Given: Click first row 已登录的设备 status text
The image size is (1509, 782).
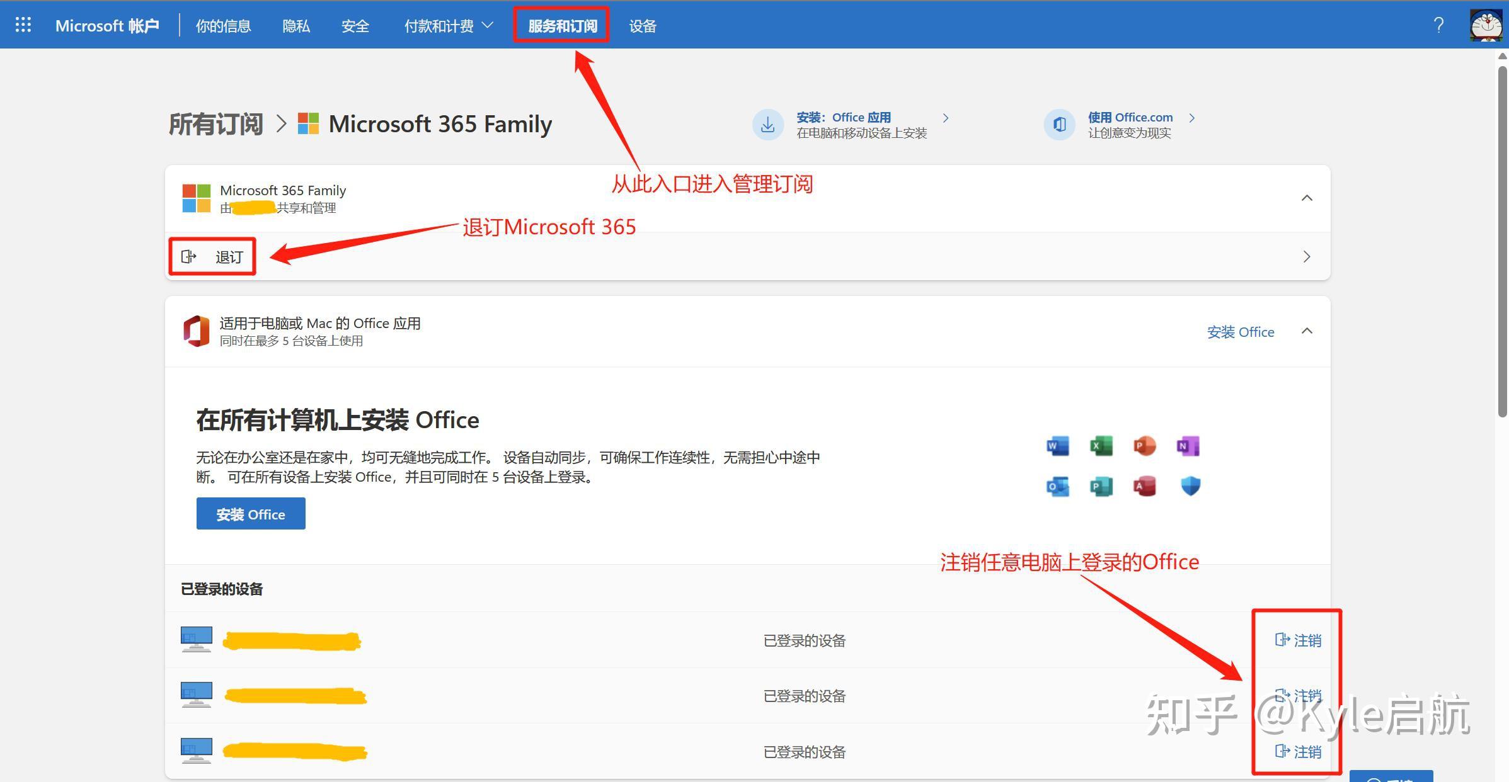Looking at the screenshot, I should (x=804, y=640).
